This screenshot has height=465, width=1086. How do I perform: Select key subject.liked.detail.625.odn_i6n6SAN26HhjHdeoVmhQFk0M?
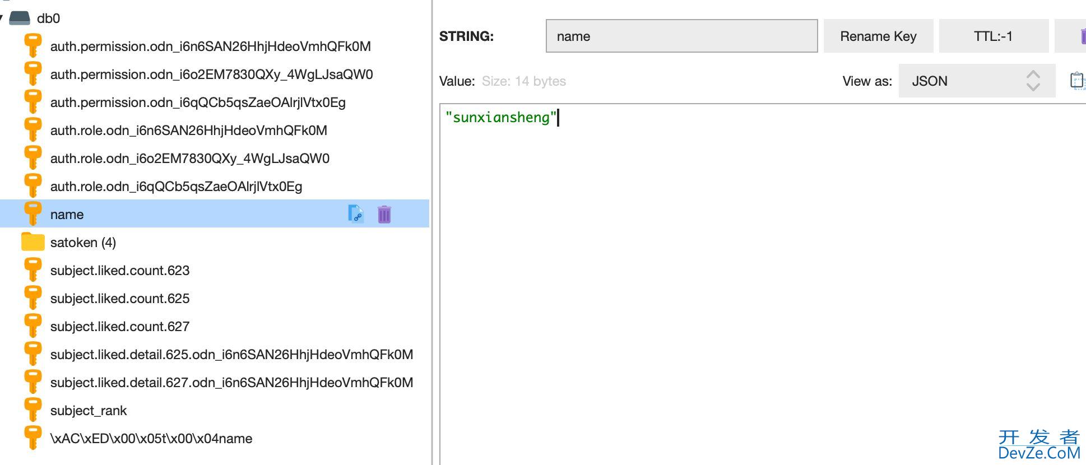[232, 355]
